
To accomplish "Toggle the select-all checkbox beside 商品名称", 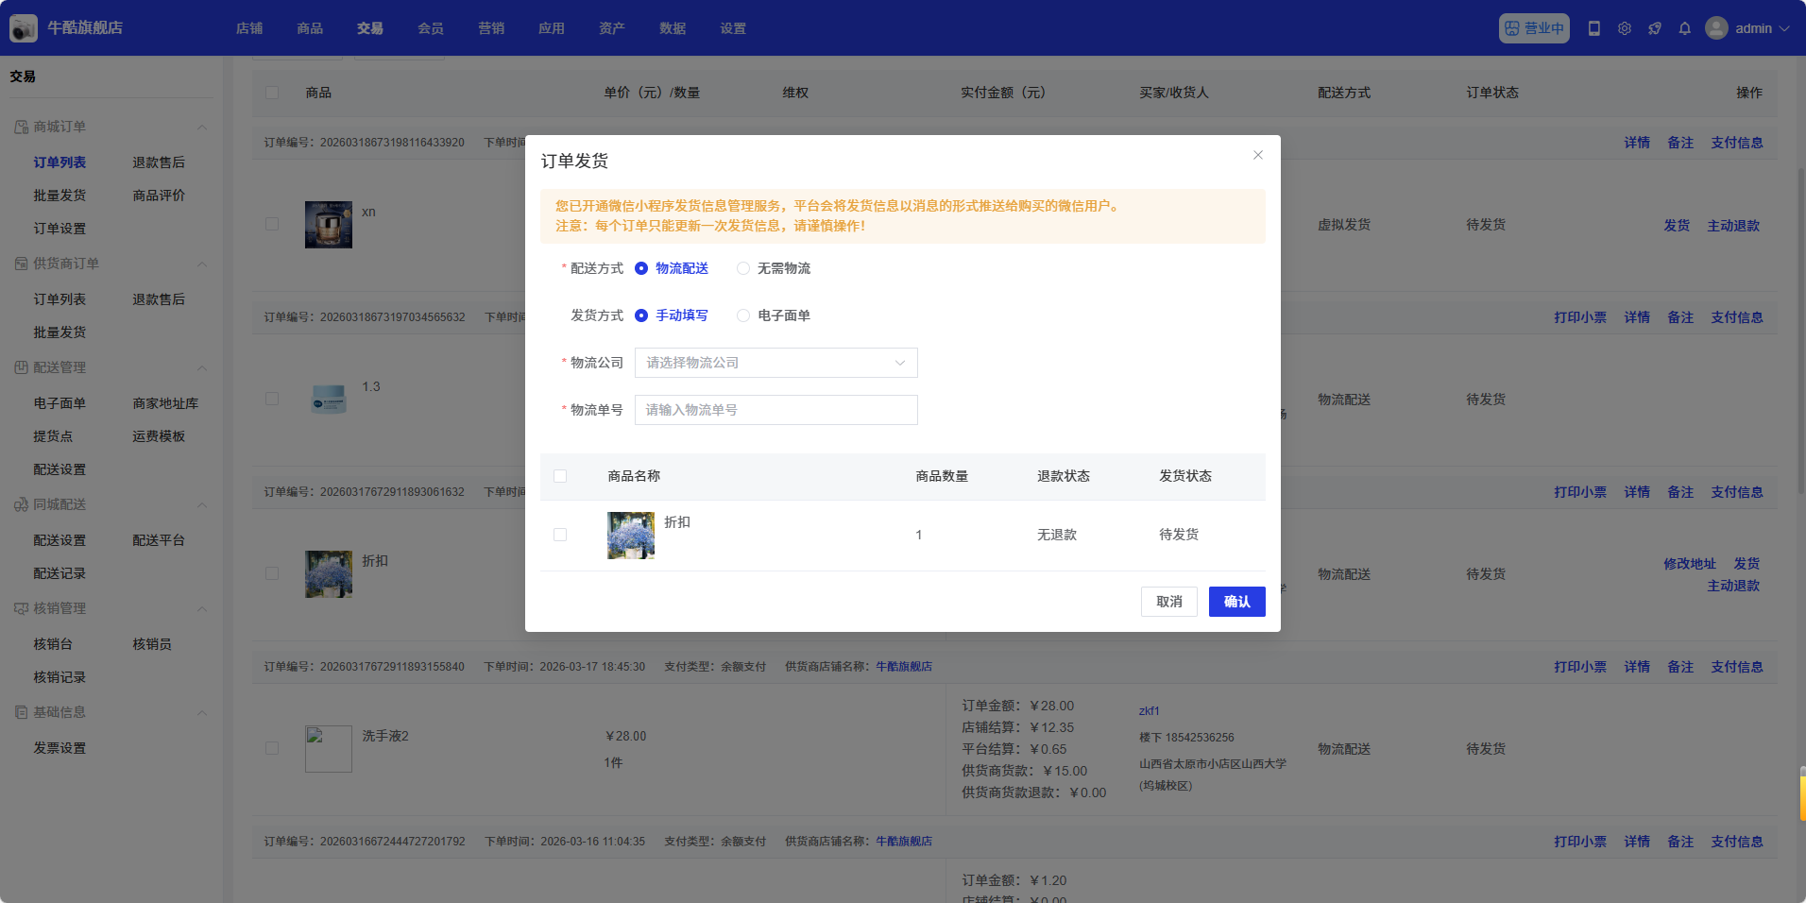I will 560,476.
